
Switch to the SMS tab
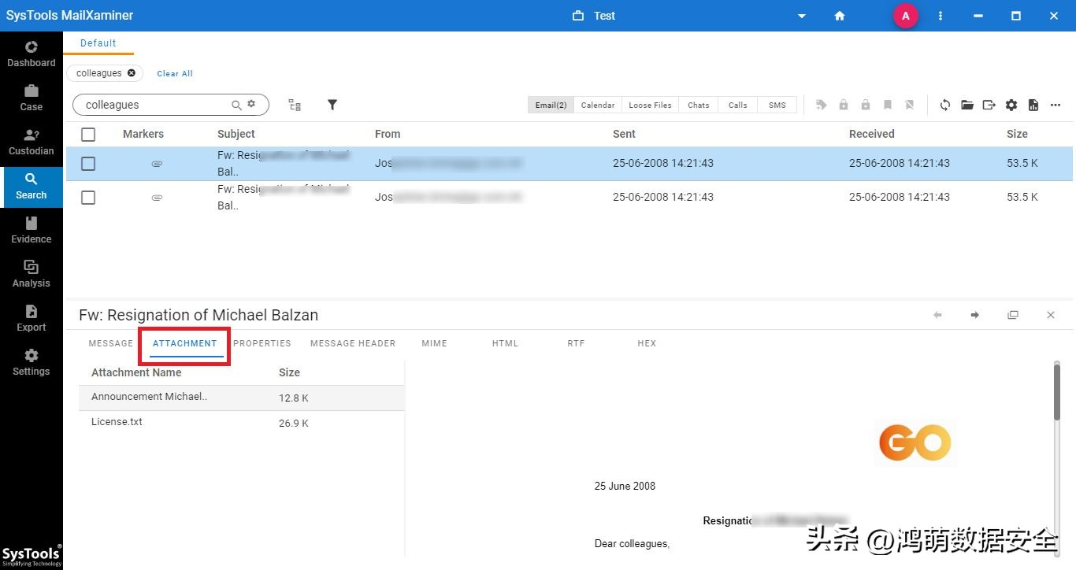click(777, 105)
